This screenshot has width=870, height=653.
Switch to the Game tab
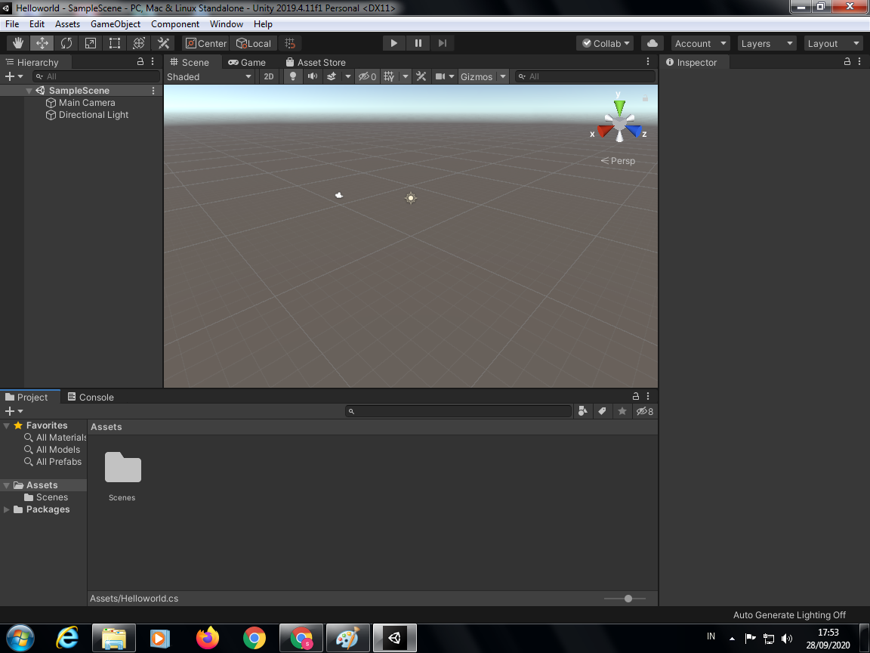point(248,62)
